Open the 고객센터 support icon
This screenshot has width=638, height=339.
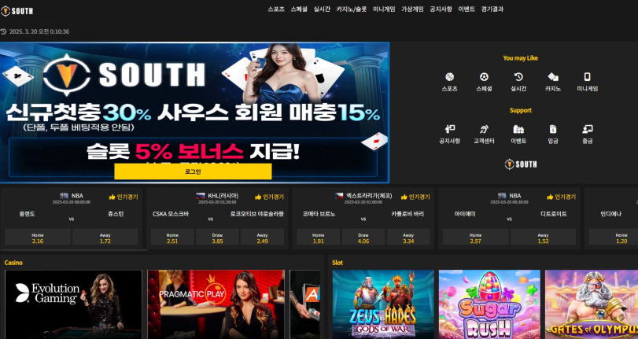click(x=484, y=129)
